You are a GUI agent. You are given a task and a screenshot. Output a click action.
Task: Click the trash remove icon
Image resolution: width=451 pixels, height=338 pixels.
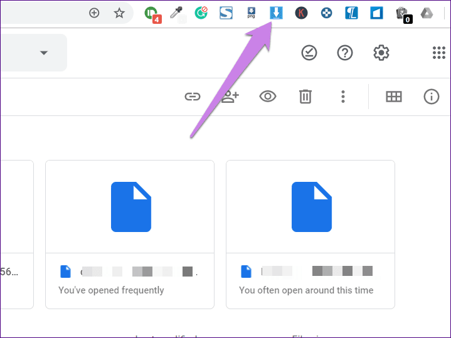click(305, 97)
